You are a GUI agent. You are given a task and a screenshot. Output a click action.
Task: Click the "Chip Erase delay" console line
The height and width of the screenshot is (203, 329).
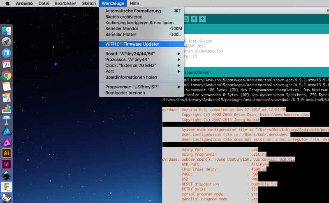tap(224, 169)
